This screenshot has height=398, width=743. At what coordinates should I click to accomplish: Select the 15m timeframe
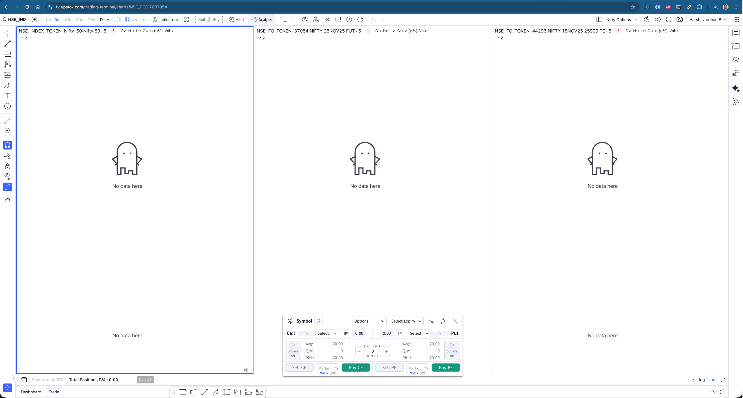pyautogui.click(x=68, y=19)
